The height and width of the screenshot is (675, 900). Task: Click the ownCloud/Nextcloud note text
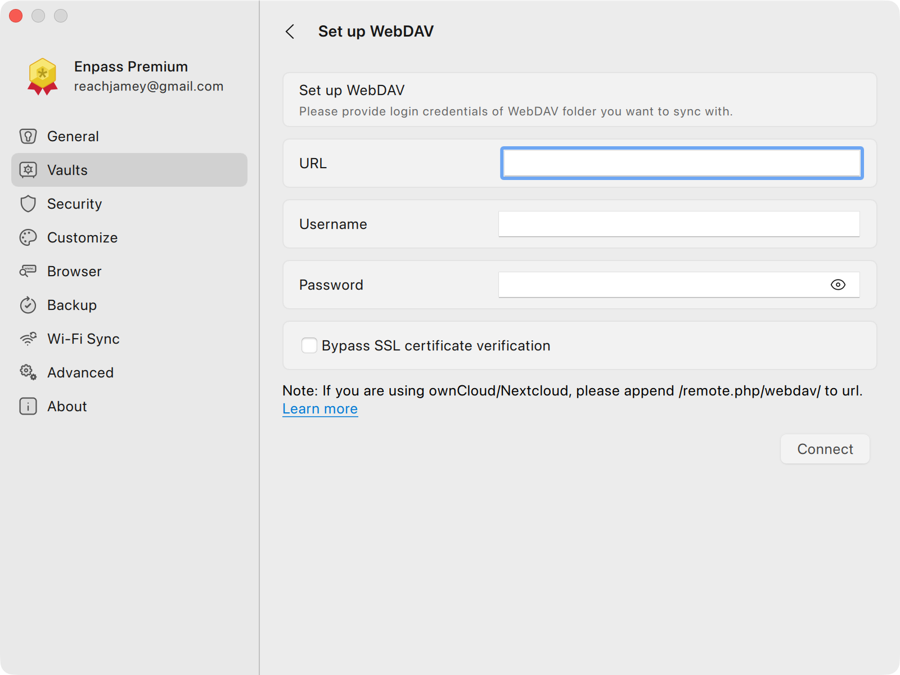pos(573,390)
